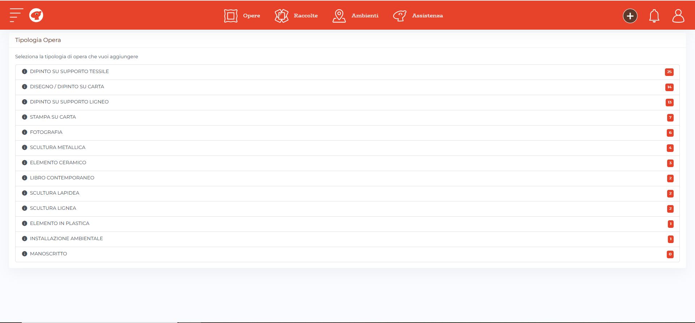Click info icon for Stampa su carta

pyautogui.click(x=25, y=117)
